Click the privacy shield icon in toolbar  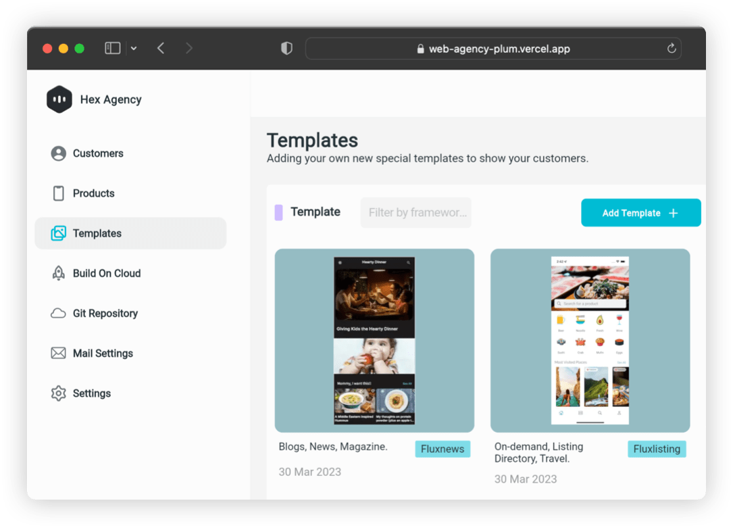tap(286, 48)
